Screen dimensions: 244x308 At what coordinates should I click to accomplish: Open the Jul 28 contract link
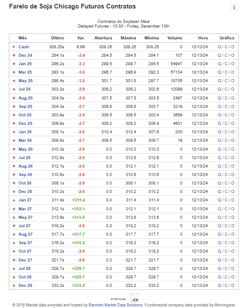click(x=24, y=269)
